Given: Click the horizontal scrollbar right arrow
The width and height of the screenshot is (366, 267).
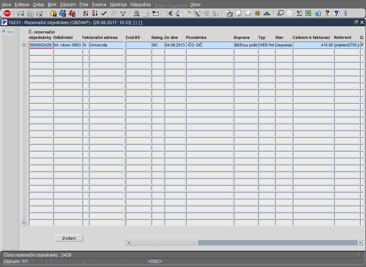Looking at the screenshot, I should [360, 243].
